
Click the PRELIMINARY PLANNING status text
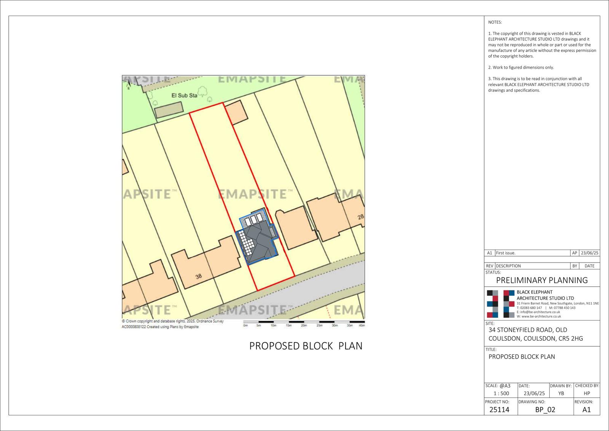(x=542, y=280)
